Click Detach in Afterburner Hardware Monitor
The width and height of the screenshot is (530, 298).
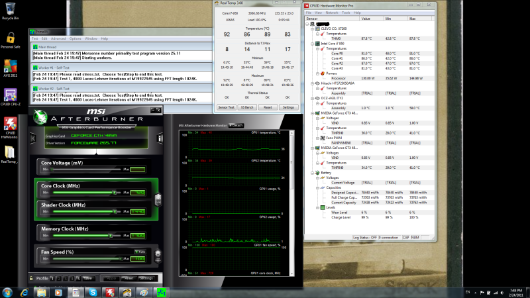pyautogui.click(x=236, y=125)
